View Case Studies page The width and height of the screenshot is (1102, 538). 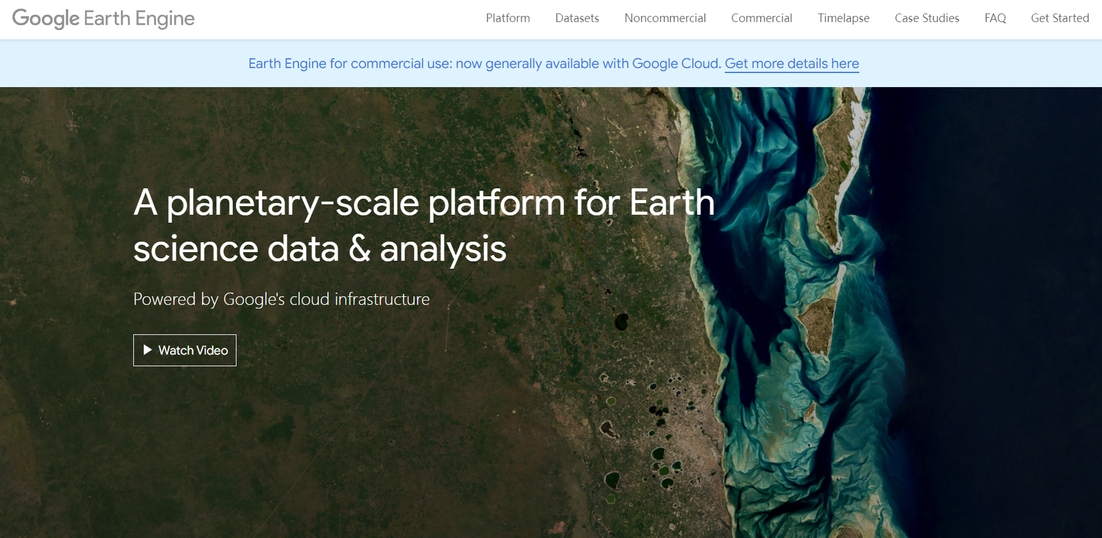(x=927, y=18)
